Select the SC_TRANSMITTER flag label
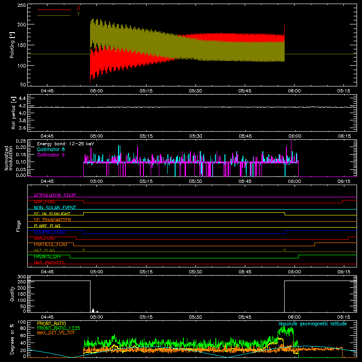This screenshot has height=362, width=362. [52, 219]
